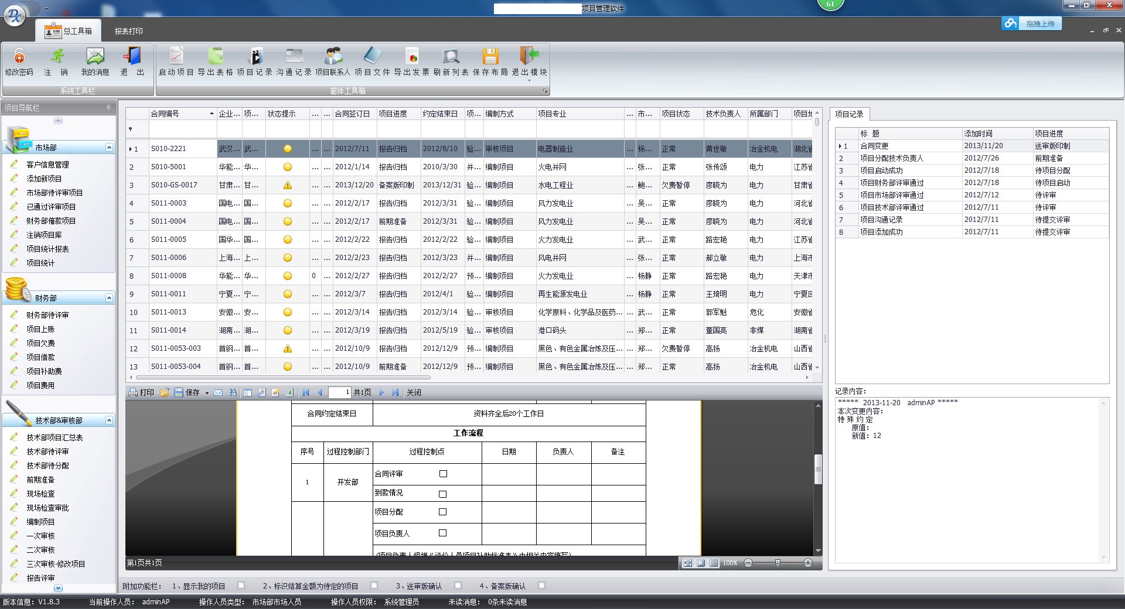Click the page number input field
1125x609 pixels.
[339, 392]
